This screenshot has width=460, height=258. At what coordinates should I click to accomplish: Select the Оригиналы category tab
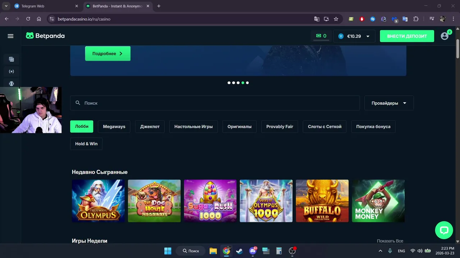(x=239, y=126)
